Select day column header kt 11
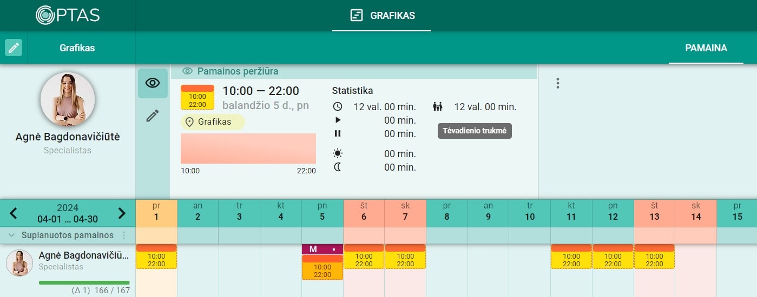The image size is (757, 297). pos(571,213)
